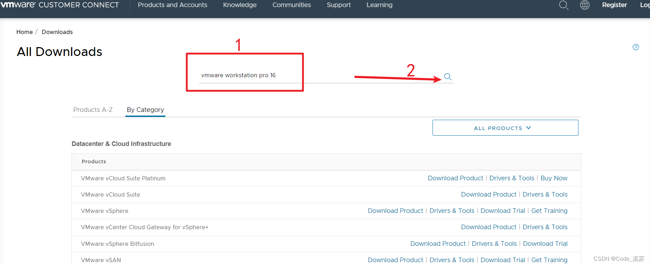
Task: Click the blue search icon beside downloads field
Action: pyautogui.click(x=448, y=77)
